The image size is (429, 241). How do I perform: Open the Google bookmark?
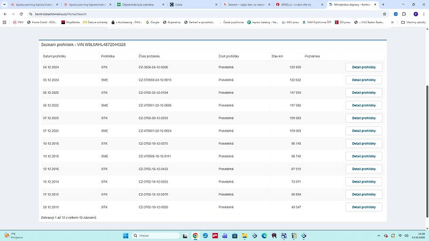point(152,22)
